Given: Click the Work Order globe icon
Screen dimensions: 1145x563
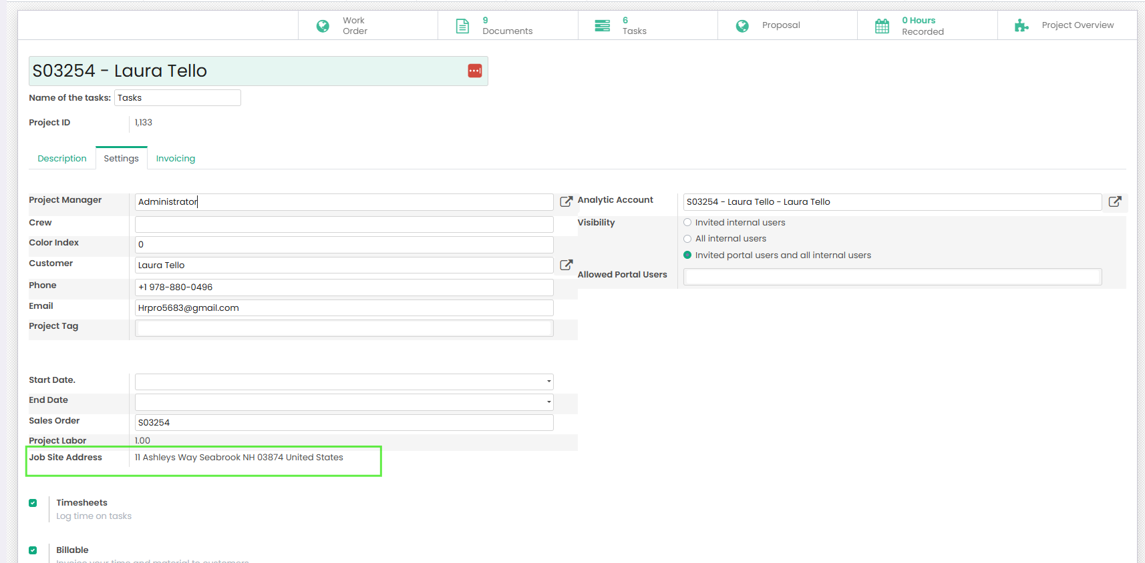Looking at the screenshot, I should point(323,26).
